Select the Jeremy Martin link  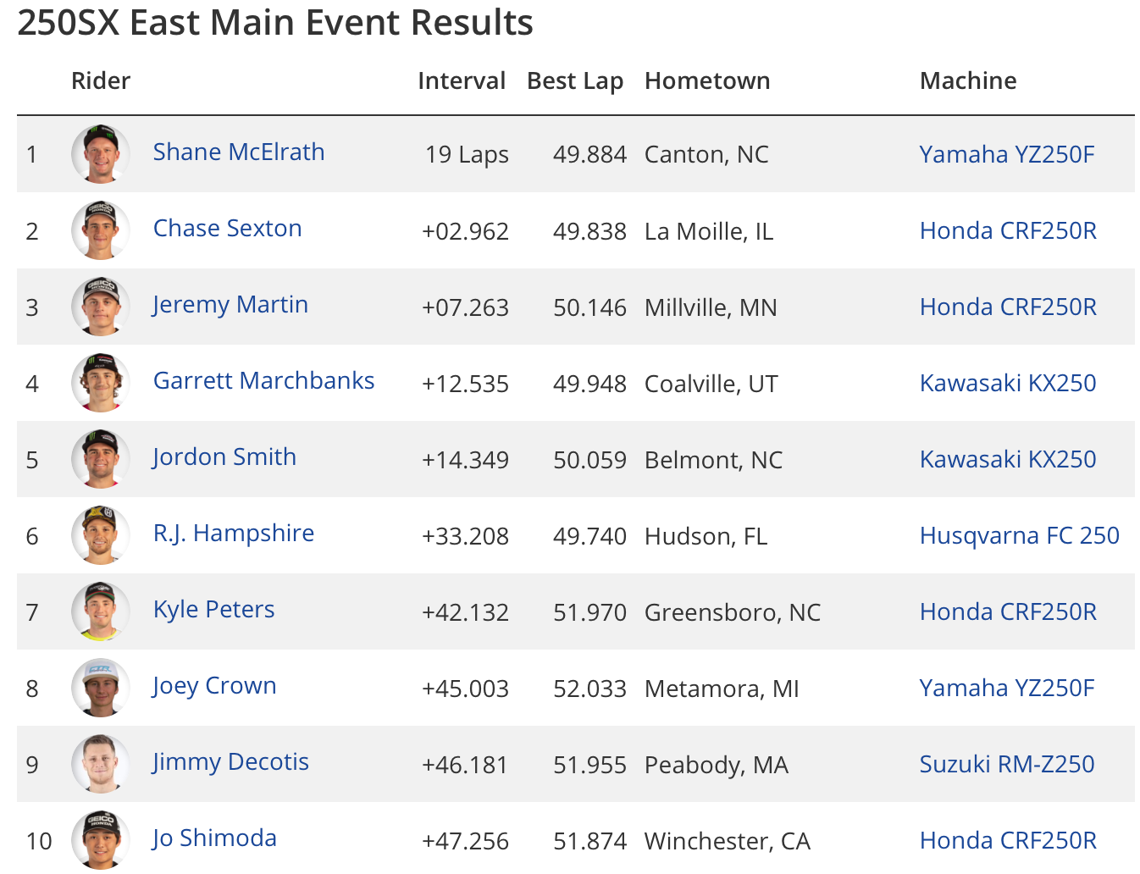(x=230, y=305)
